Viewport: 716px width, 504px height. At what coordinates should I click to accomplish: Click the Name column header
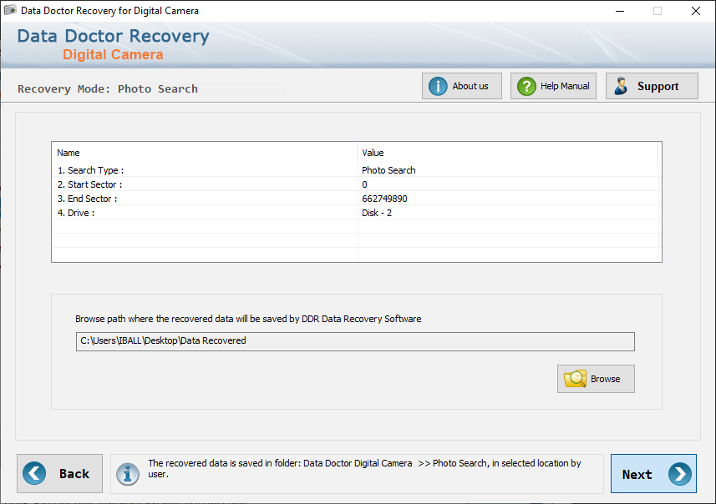click(x=205, y=153)
